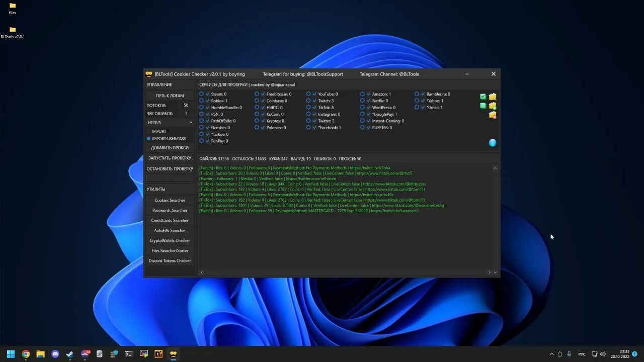Toggle the *Yahoo checkbox

(423, 101)
